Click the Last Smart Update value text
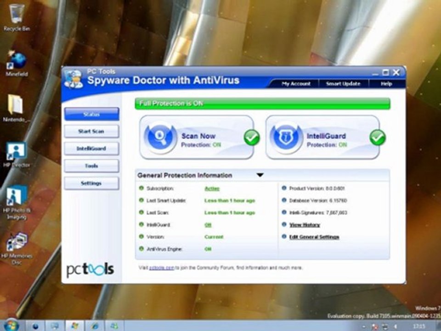 tap(230, 200)
